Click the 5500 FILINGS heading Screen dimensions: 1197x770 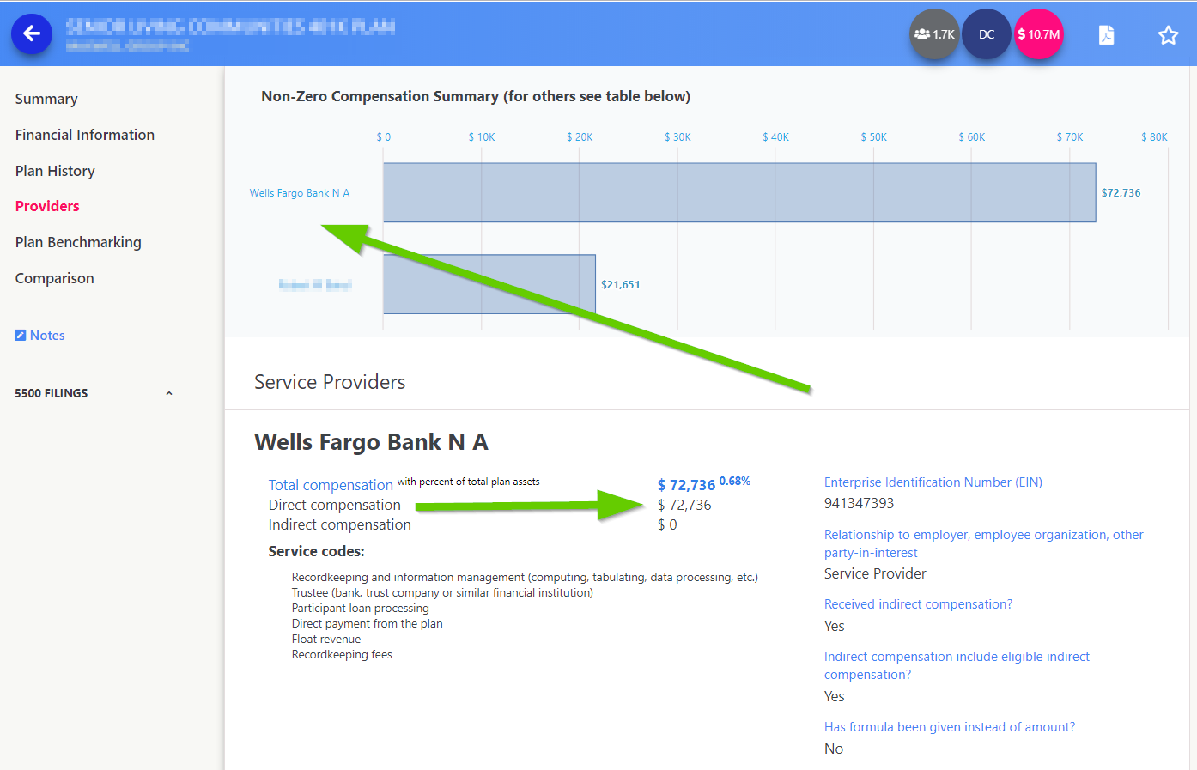click(52, 393)
